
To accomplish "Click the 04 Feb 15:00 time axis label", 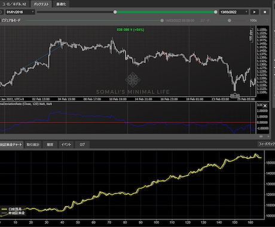I will click(66, 99).
